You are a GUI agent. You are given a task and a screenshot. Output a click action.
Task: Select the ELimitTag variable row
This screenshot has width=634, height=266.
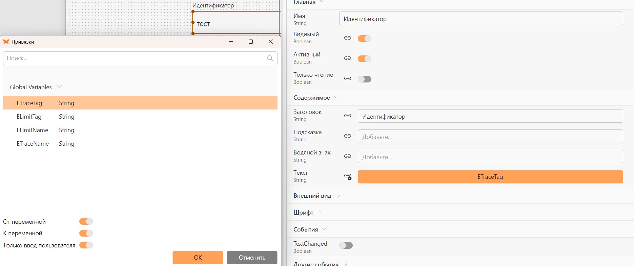(140, 117)
